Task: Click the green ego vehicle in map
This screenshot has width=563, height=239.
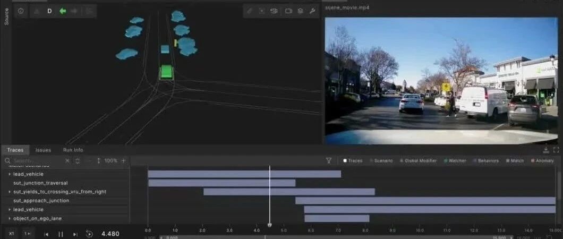Action: pos(167,72)
